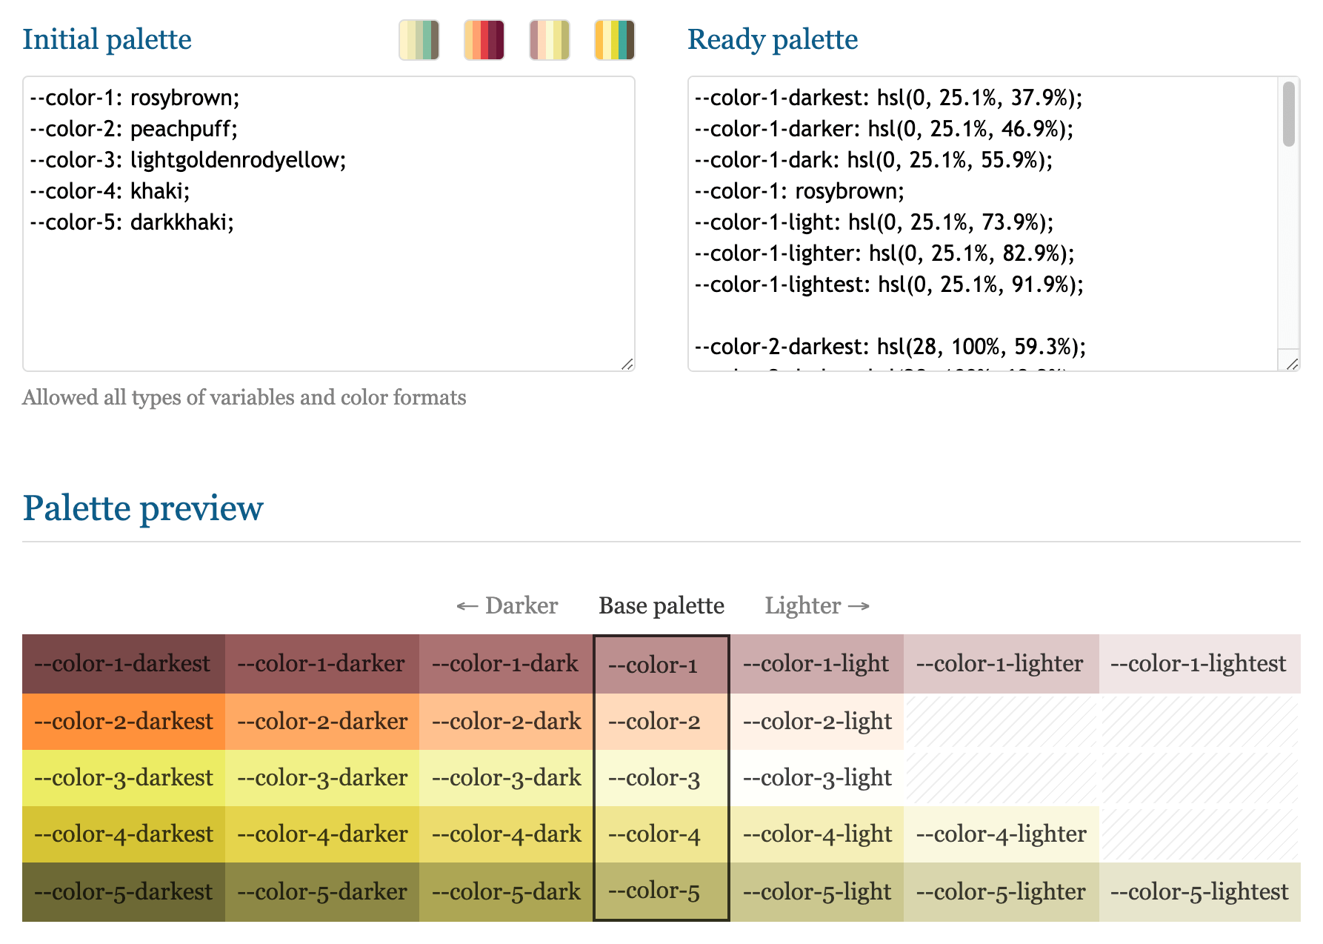This screenshot has height=944, width=1323.
Task: Click the base --color-3 swatch
Action: (x=661, y=778)
